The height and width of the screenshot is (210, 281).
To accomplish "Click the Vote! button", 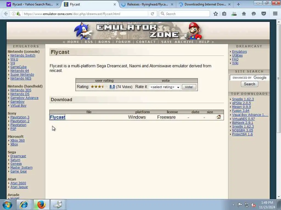I will click(189, 87).
